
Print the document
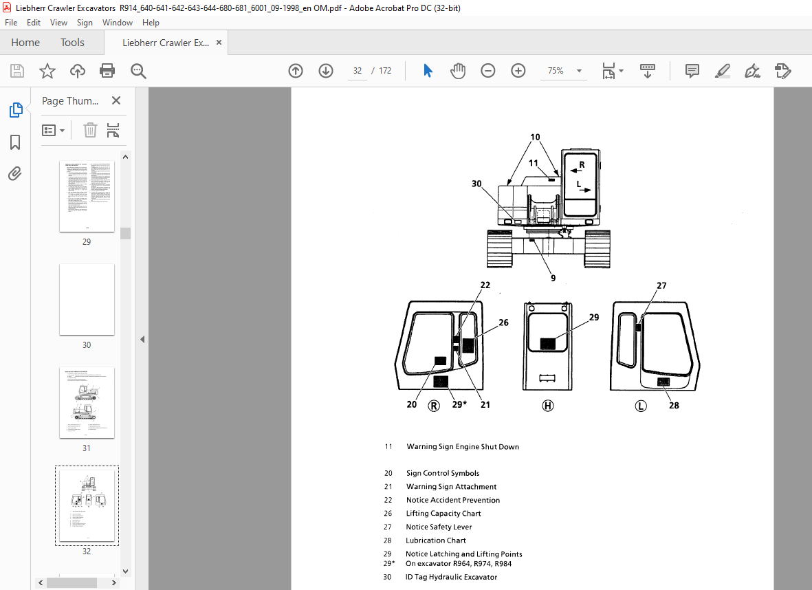coord(107,71)
